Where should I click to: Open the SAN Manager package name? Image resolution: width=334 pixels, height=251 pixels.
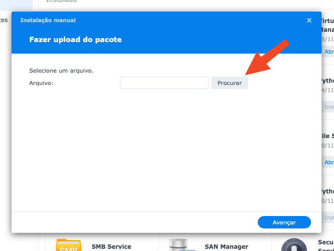click(226, 247)
